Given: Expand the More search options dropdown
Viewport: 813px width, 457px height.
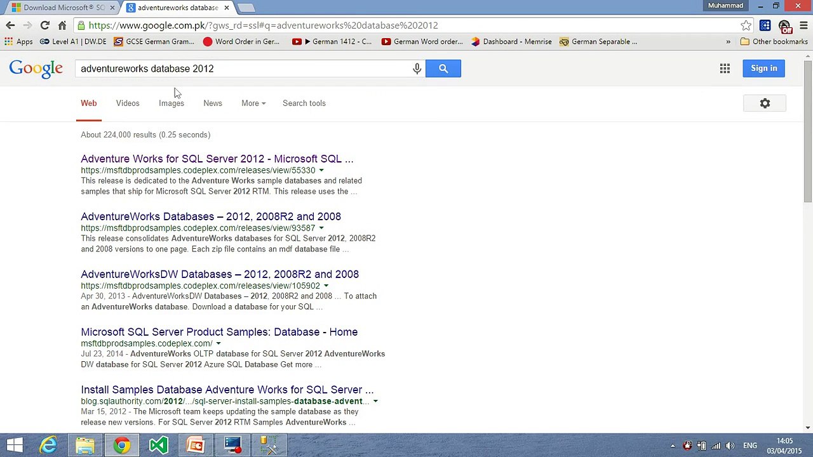Looking at the screenshot, I should pos(253,103).
